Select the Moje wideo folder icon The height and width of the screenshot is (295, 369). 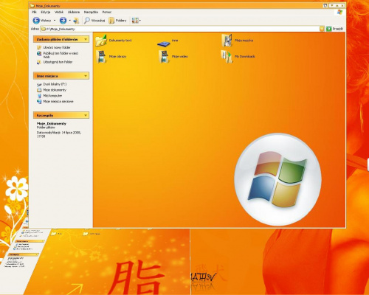pos(164,57)
